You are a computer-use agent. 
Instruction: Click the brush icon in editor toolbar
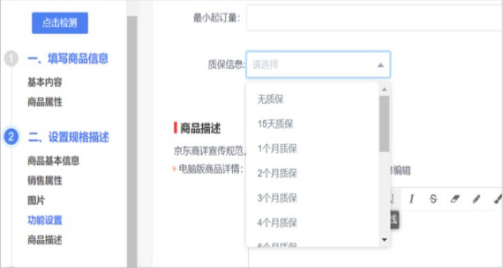coord(497,199)
